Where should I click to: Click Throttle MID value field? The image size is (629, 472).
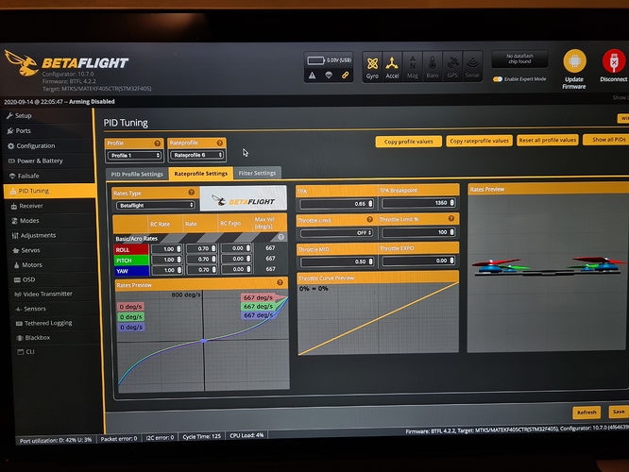[336, 261]
